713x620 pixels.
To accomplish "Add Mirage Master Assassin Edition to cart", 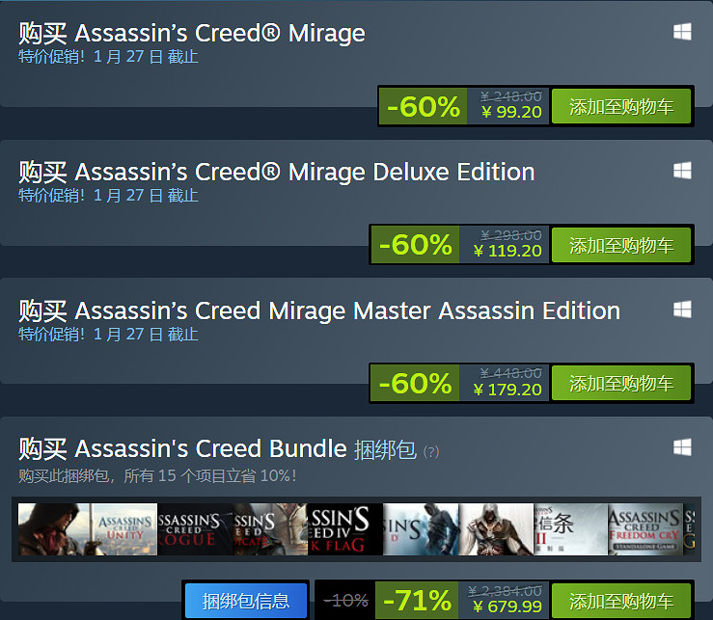I will click(x=621, y=384).
